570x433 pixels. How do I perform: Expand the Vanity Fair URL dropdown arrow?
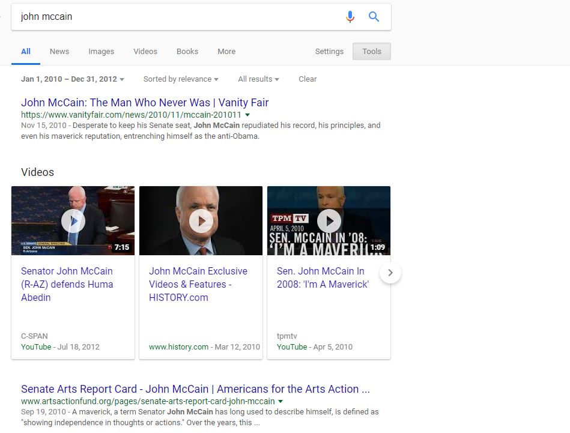(247, 115)
